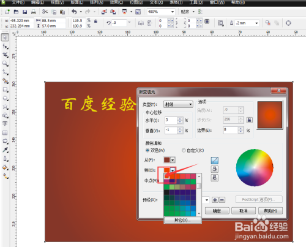The image size is (306, 247).
Task: Add preset with plus button
Action: point(215,200)
